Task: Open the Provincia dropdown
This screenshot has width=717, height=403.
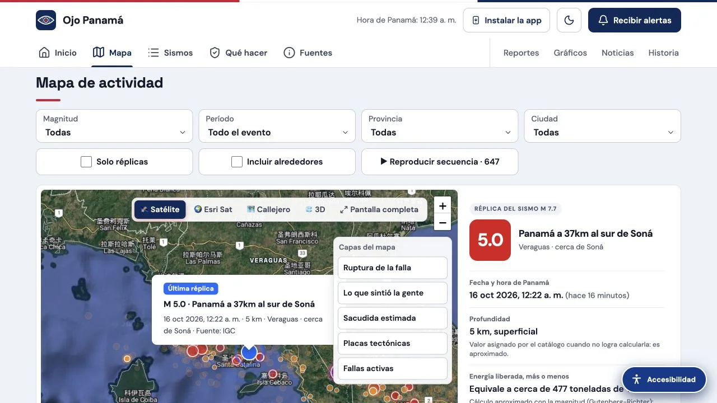Action: pos(440,126)
